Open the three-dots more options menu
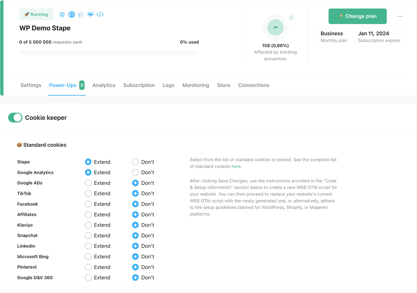 (x=400, y=16)
